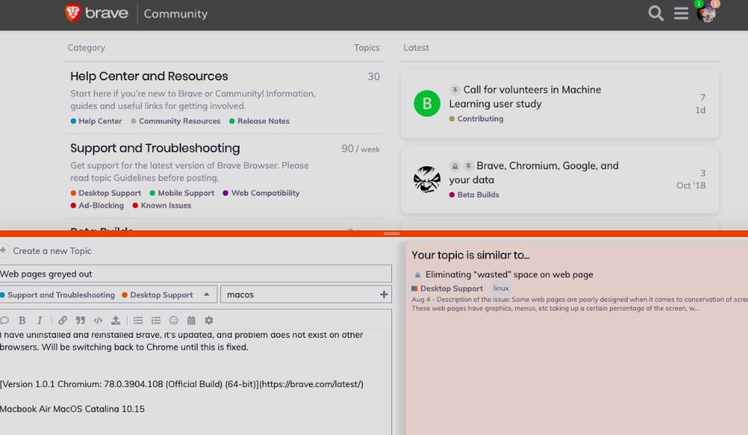
Task: Insert date with calendar icon
Action: point(192,320)
